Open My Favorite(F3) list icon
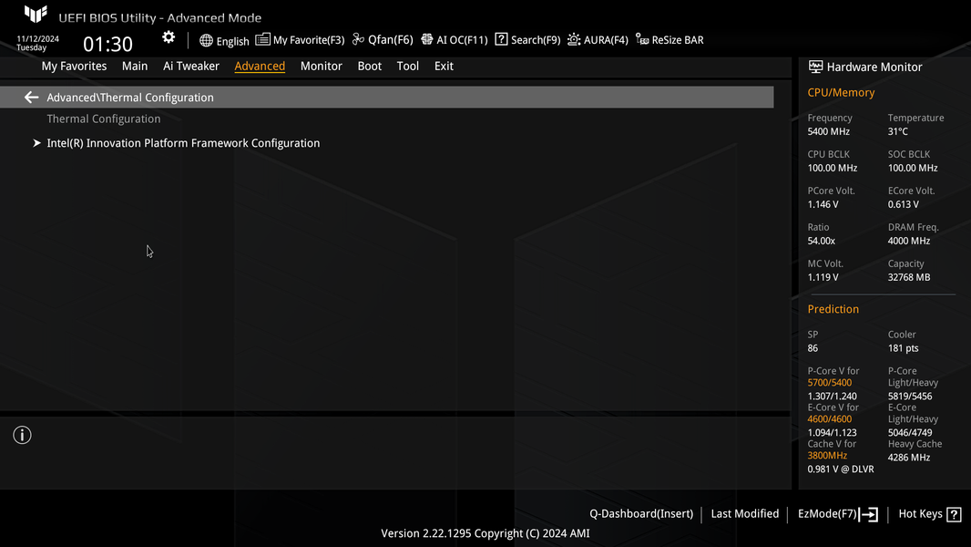Viewport: 971px width, 547px height. [262, 39]
